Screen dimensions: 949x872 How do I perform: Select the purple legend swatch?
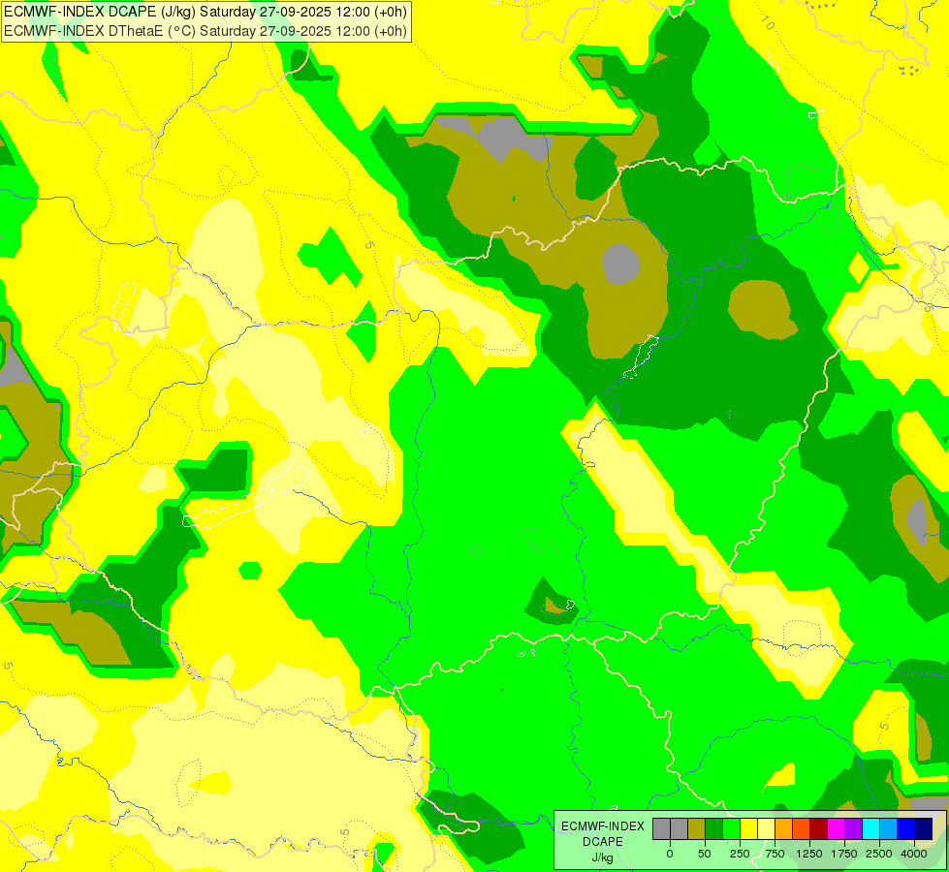[853, 829]
